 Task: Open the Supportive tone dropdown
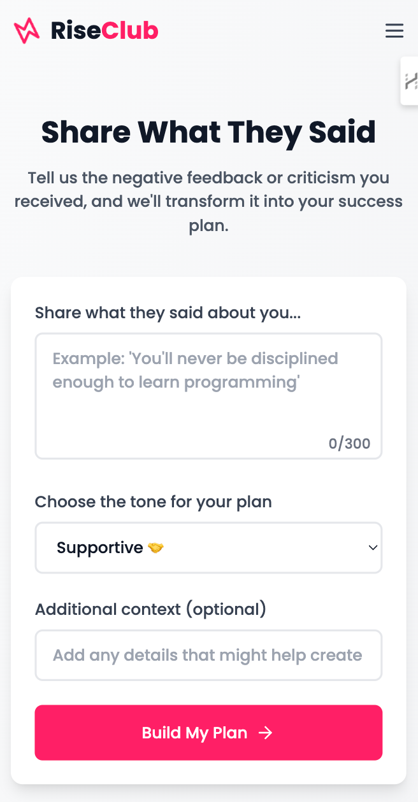(x=208, y=547)
